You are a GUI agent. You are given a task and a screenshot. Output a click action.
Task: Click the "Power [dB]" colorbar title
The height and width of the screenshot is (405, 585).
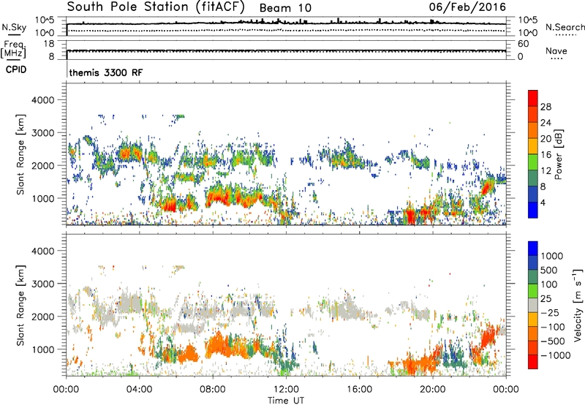click(558, 154)
